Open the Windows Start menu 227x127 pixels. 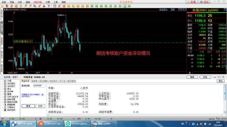click(5, 124)
